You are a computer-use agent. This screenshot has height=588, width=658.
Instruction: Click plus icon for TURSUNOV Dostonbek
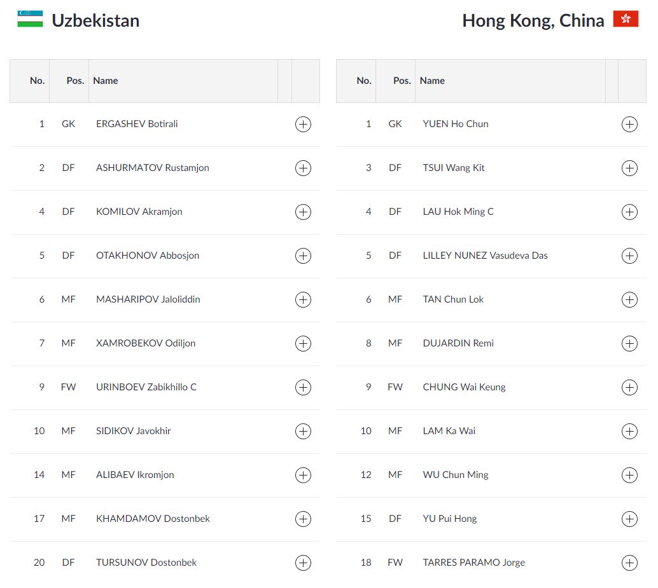point(303,563)
